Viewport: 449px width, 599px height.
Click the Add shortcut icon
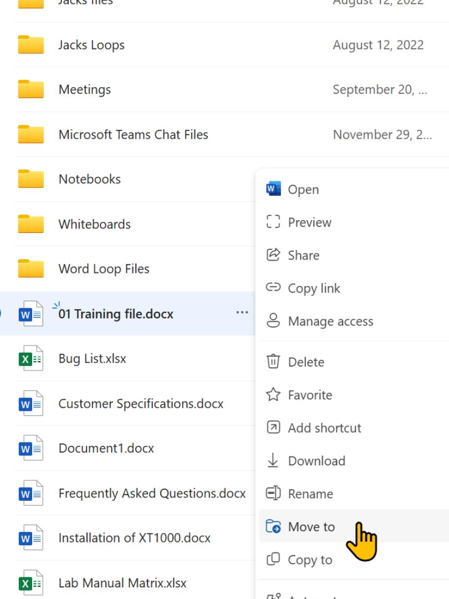(x=272, y=428)
